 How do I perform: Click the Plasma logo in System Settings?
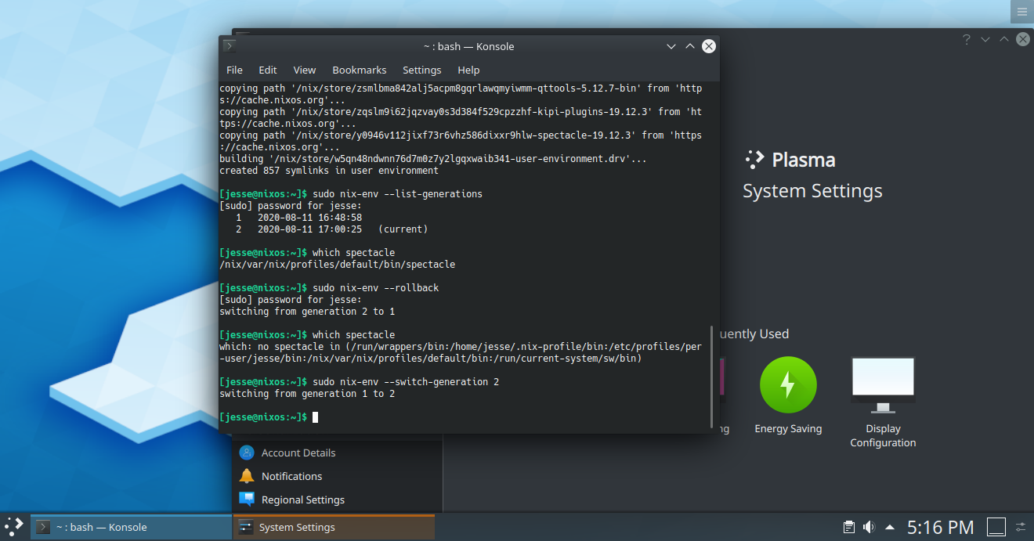pos(755,160)
